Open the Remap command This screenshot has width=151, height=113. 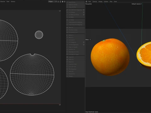click(x=75, y=76)
